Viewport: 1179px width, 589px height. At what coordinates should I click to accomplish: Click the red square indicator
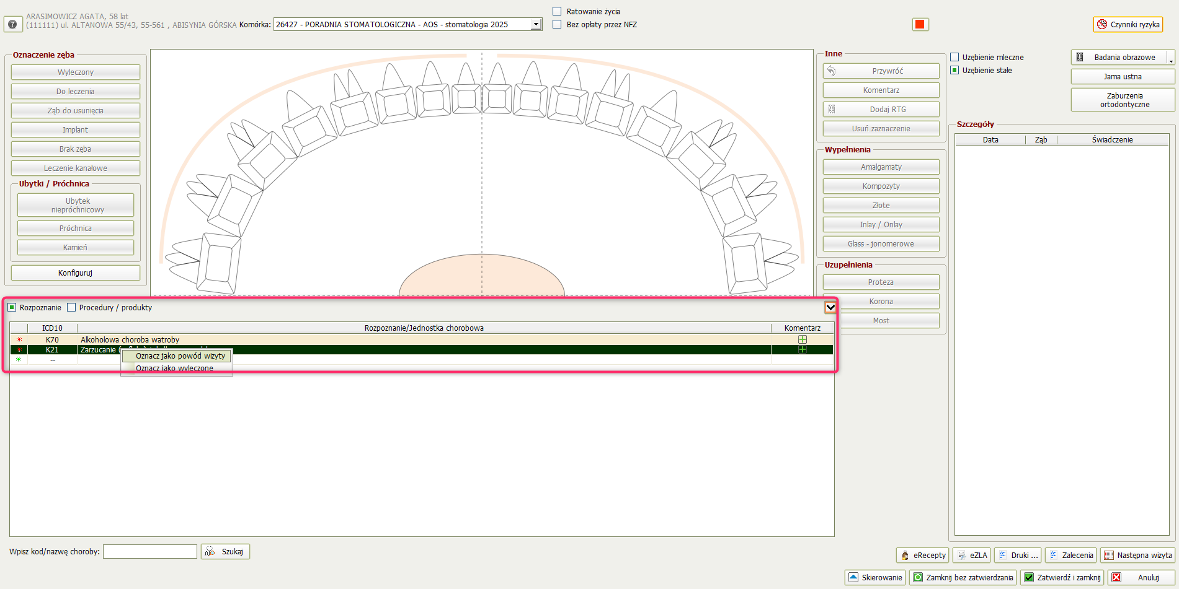920,24
